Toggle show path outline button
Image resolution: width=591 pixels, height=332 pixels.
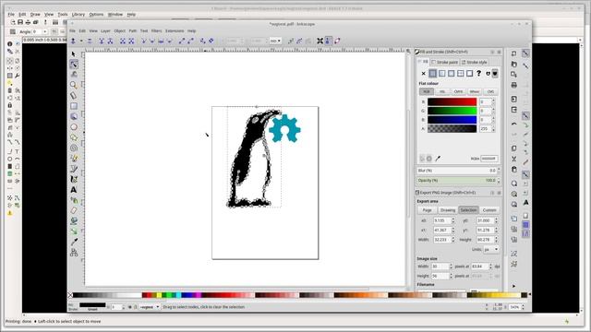[337, 41]
